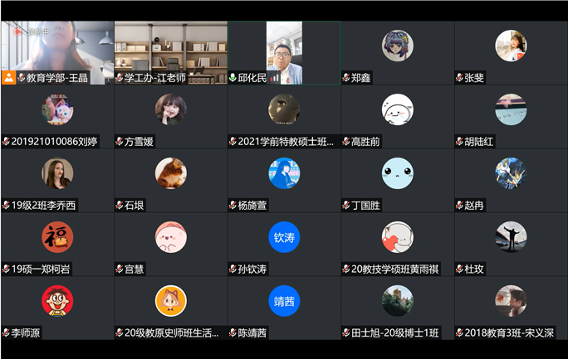This screenshot has width=568, height=359.
Task: Click 胡陆红's avatar
Action: click(511, 109)
